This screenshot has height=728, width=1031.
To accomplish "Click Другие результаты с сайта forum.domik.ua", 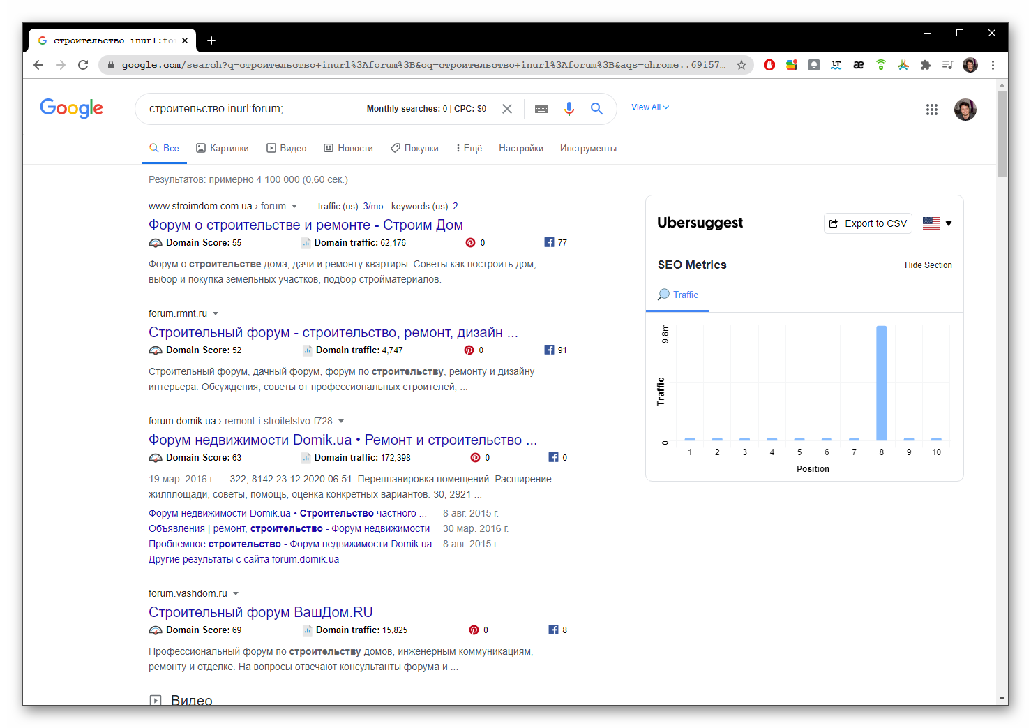I will 243,560.
